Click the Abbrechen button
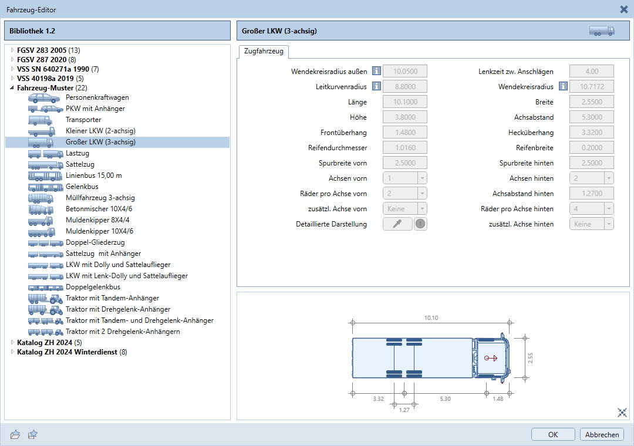 click(601, 435)
